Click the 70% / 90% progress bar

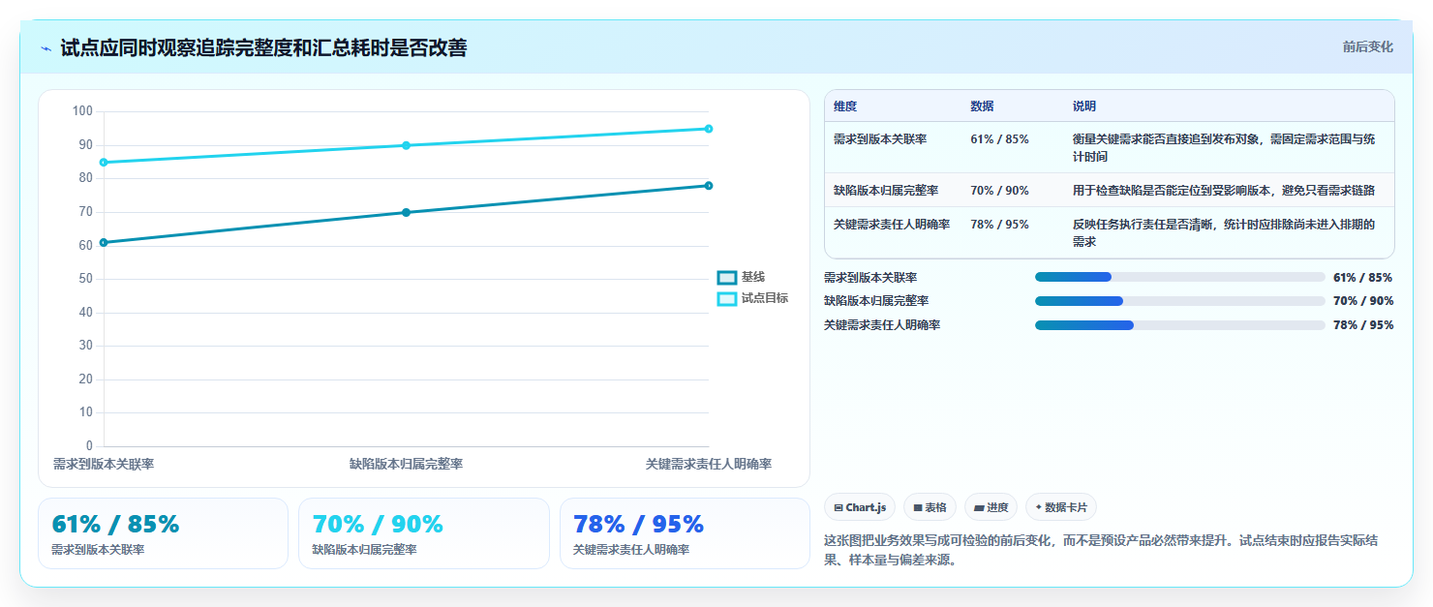[x=1179, y=301]
